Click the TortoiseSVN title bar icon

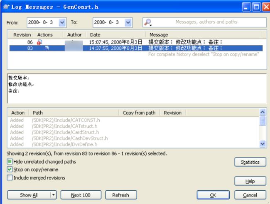coord(6,7)
